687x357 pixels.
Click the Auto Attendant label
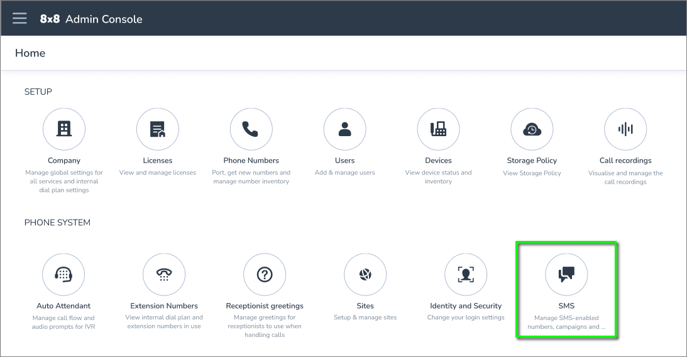[63, 306]
